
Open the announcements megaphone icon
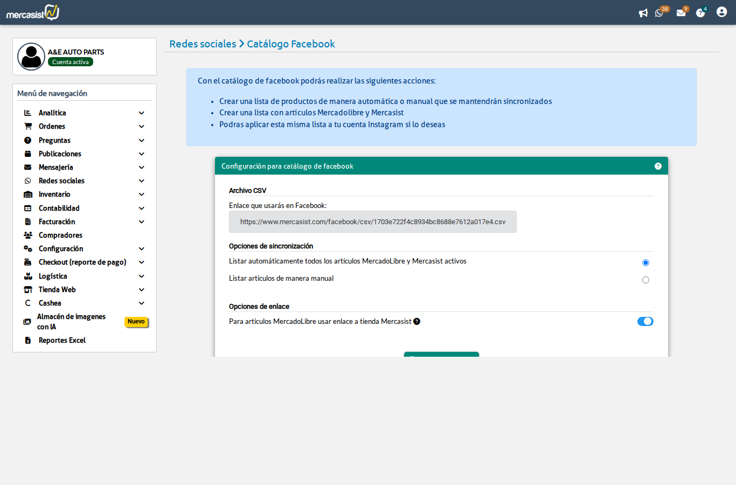(x=643, y=13)
